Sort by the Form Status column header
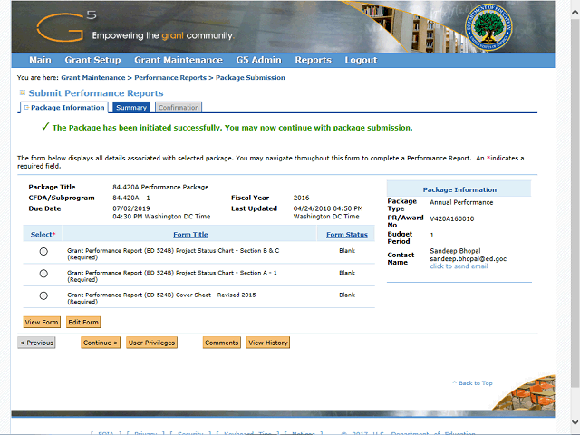 (x=347, y=234)
